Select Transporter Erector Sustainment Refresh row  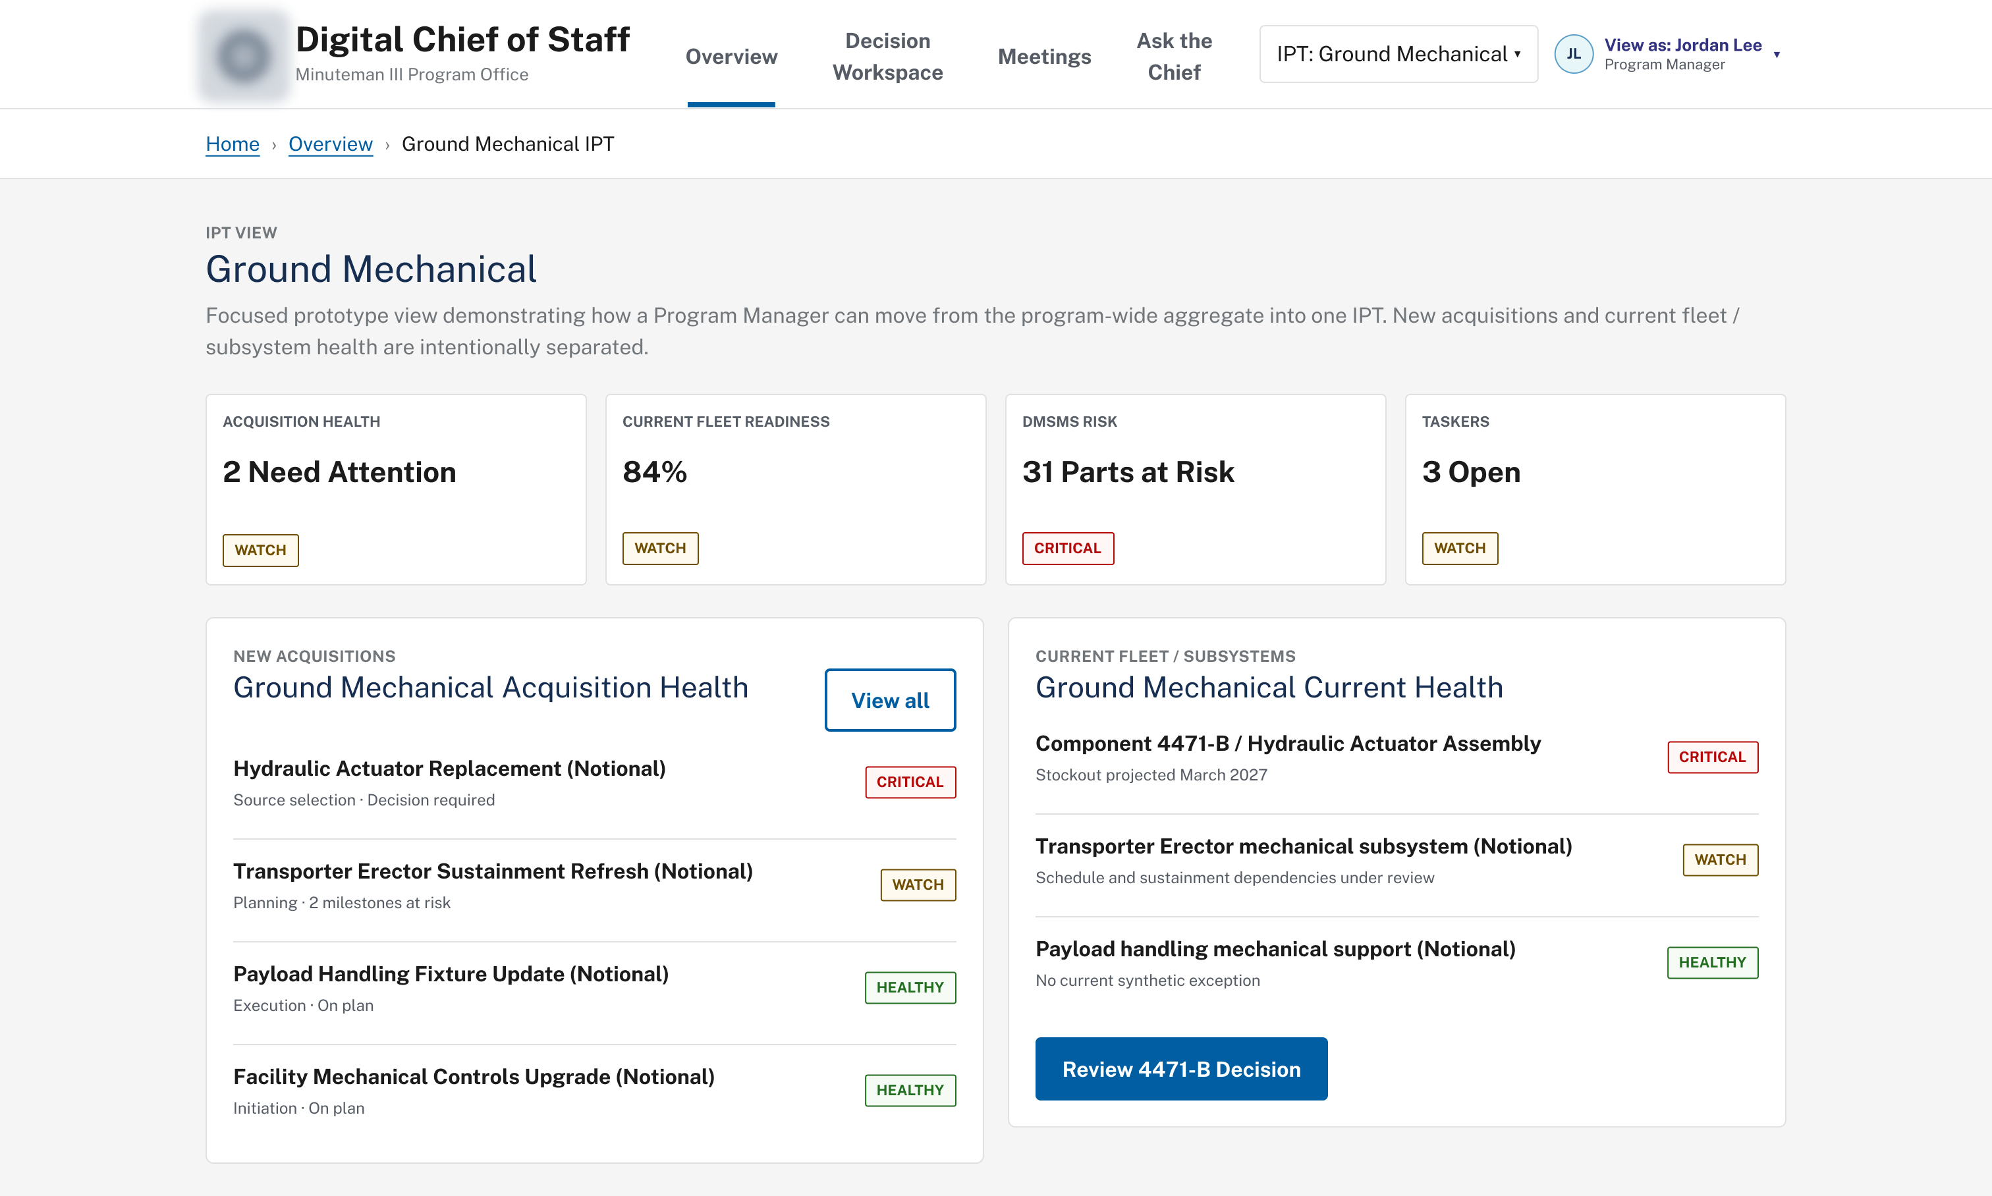coord(594,886)
